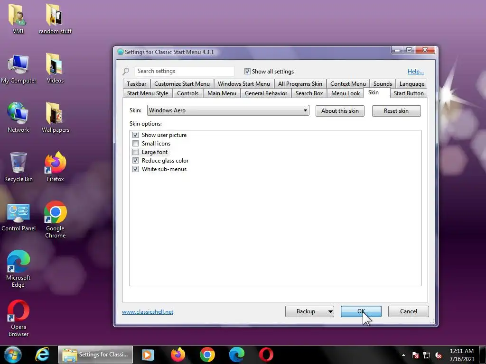Switch to the Search Box tab
The image size is (486, 364).
click(309, 93)
